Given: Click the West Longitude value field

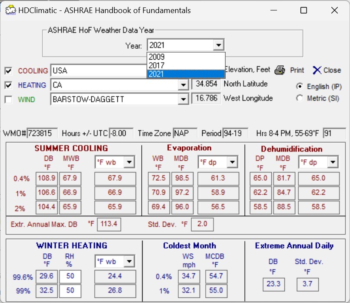Looking at the screenshot, I should [x=206, y=98].
